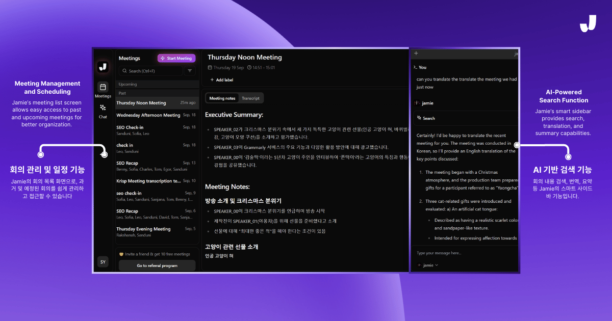Go to referral program
The image size is (612, 321).
157,265
